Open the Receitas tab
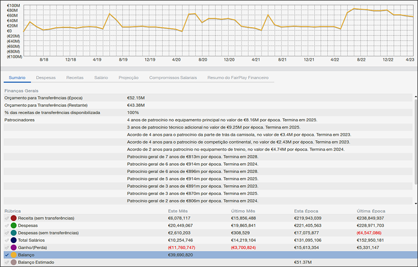418x267 pixels. 75,78
